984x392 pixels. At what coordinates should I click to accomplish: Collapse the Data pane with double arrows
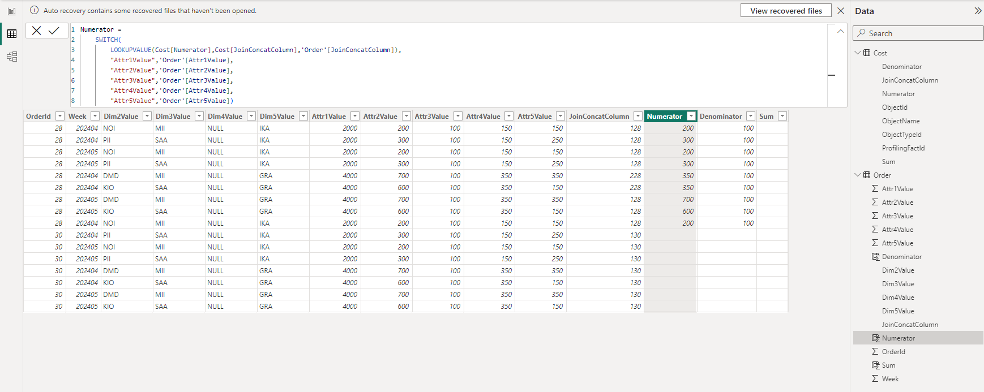coord(977,11)
